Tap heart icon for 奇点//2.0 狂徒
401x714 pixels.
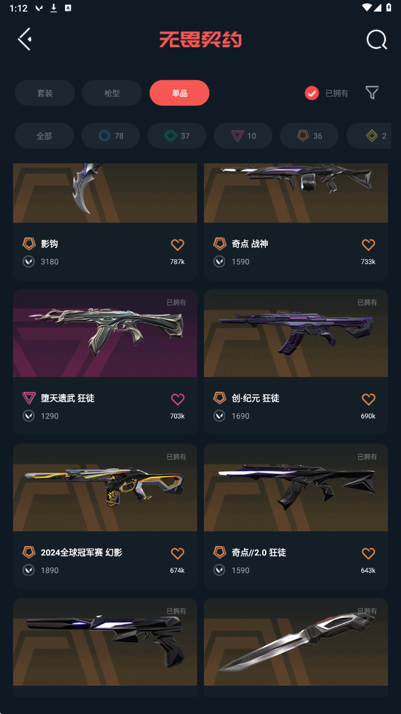click(369, 553)
